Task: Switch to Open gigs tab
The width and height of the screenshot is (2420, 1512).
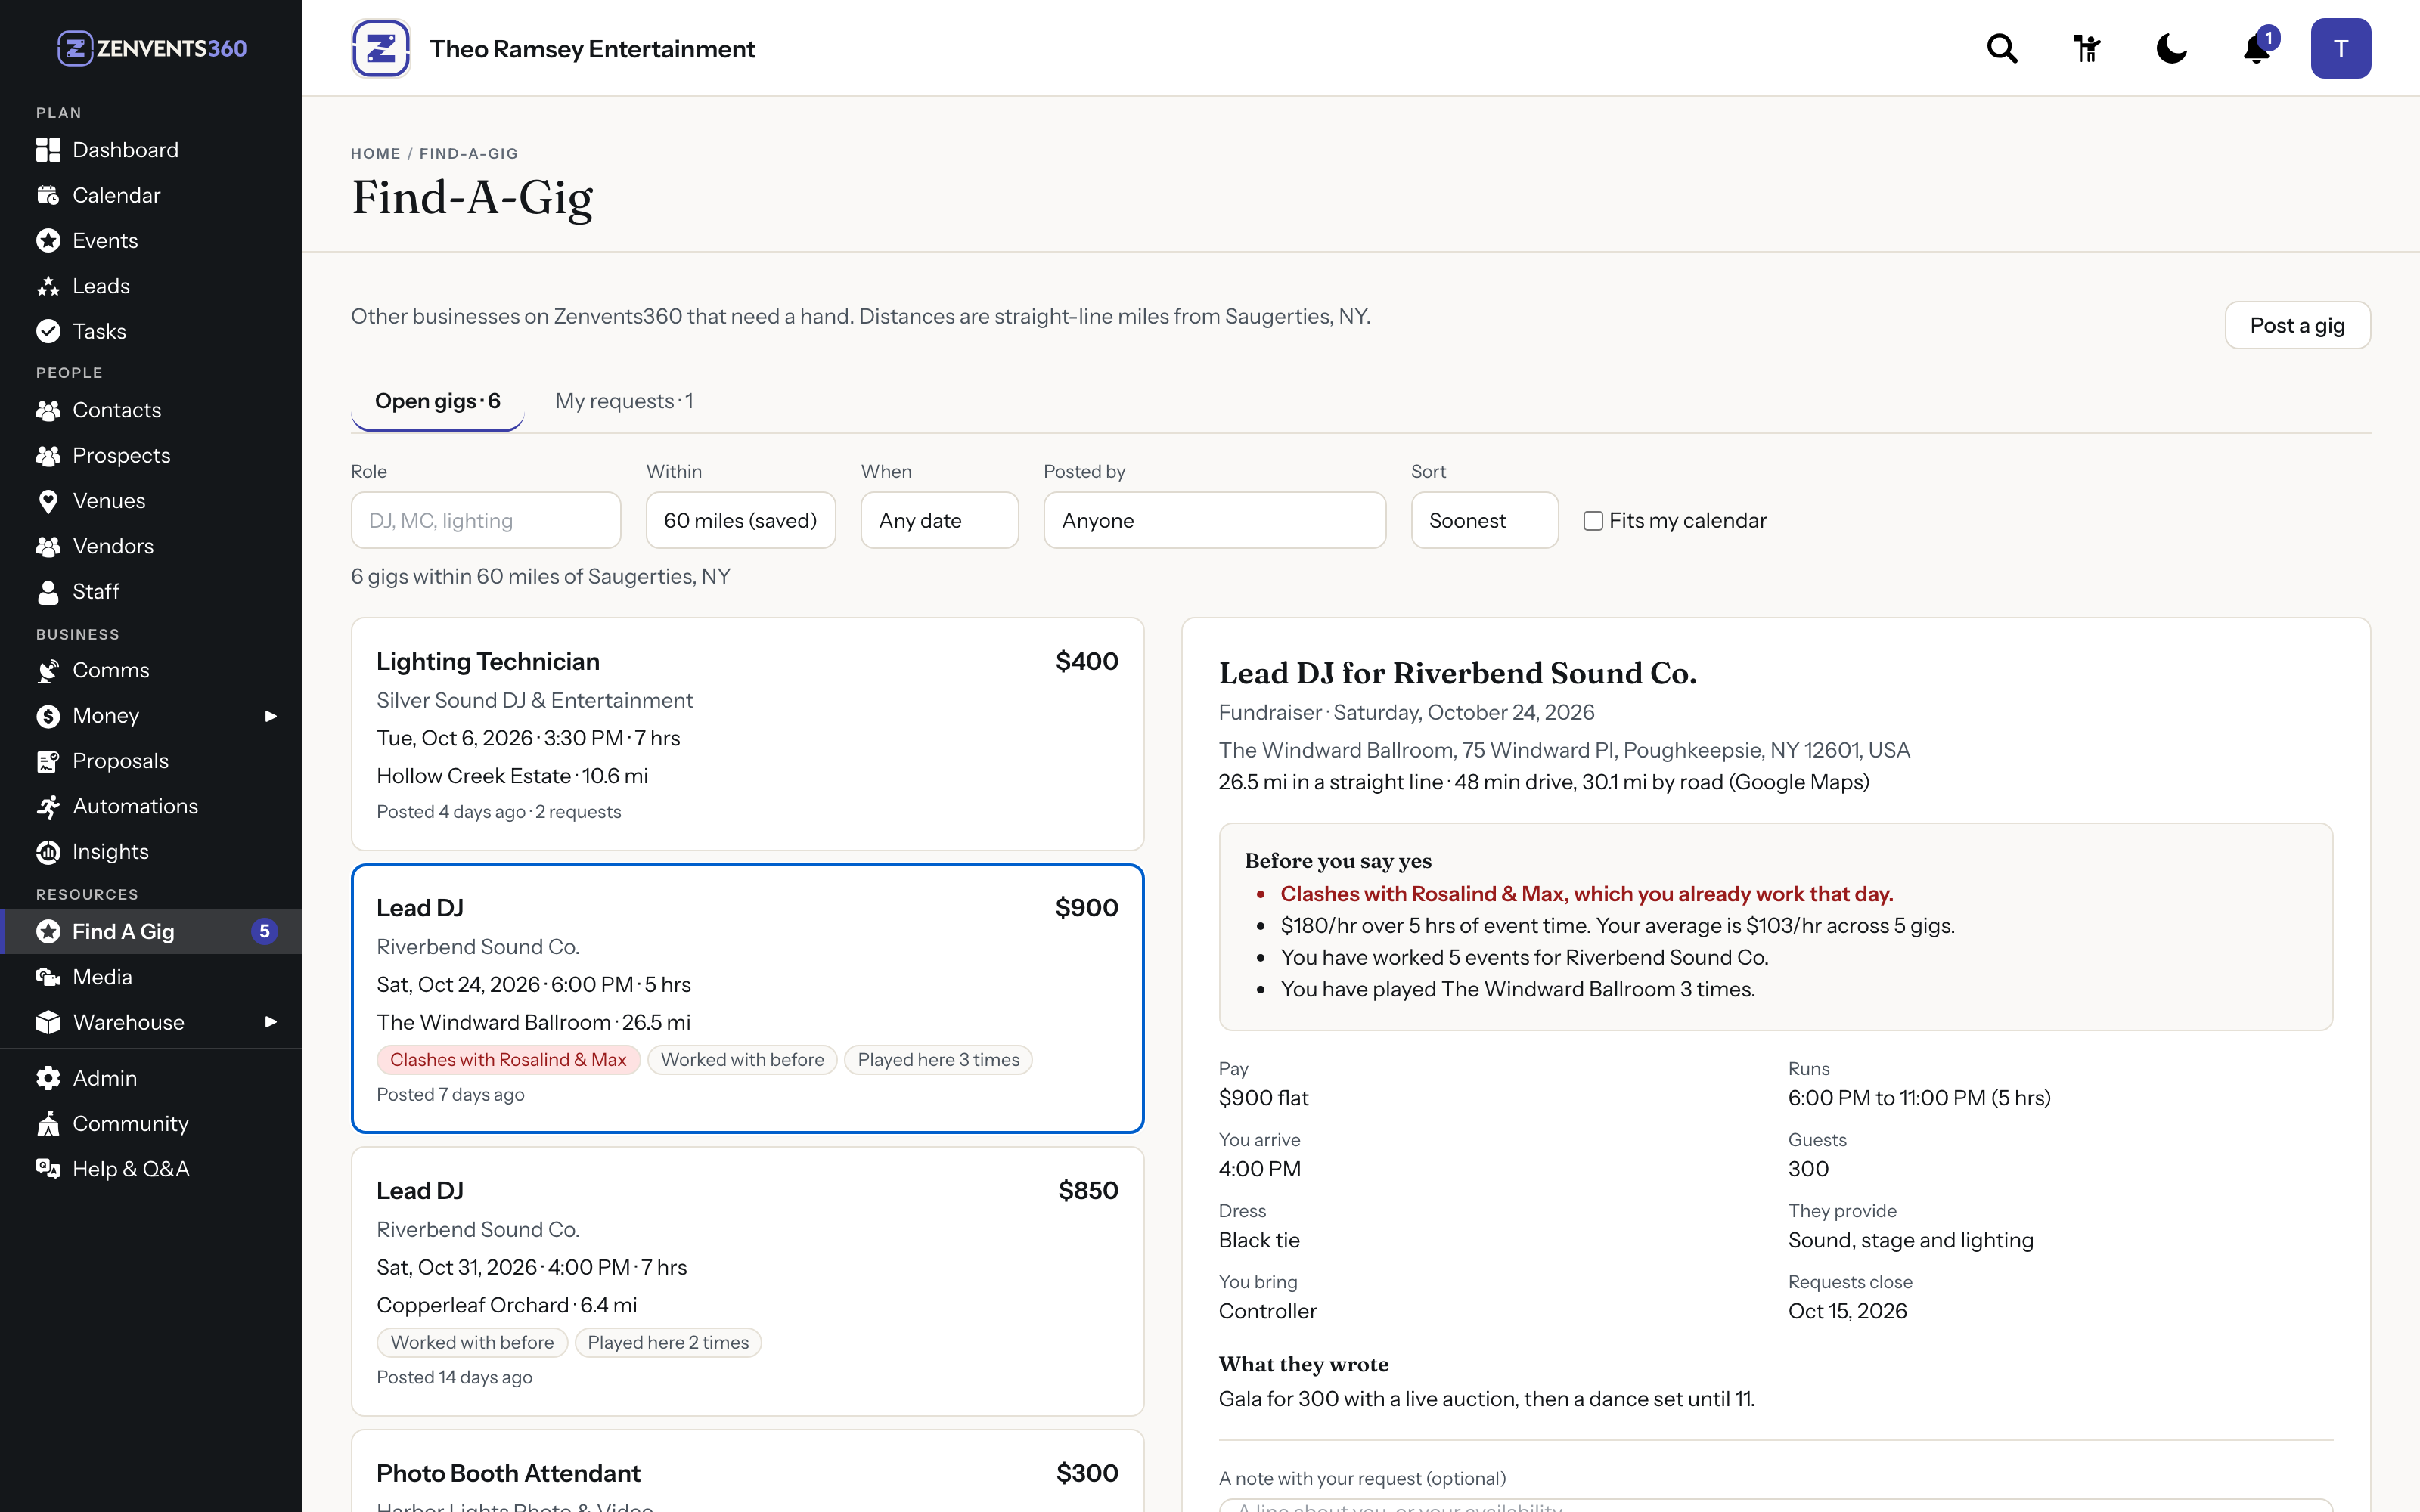Action: [438, 402]
